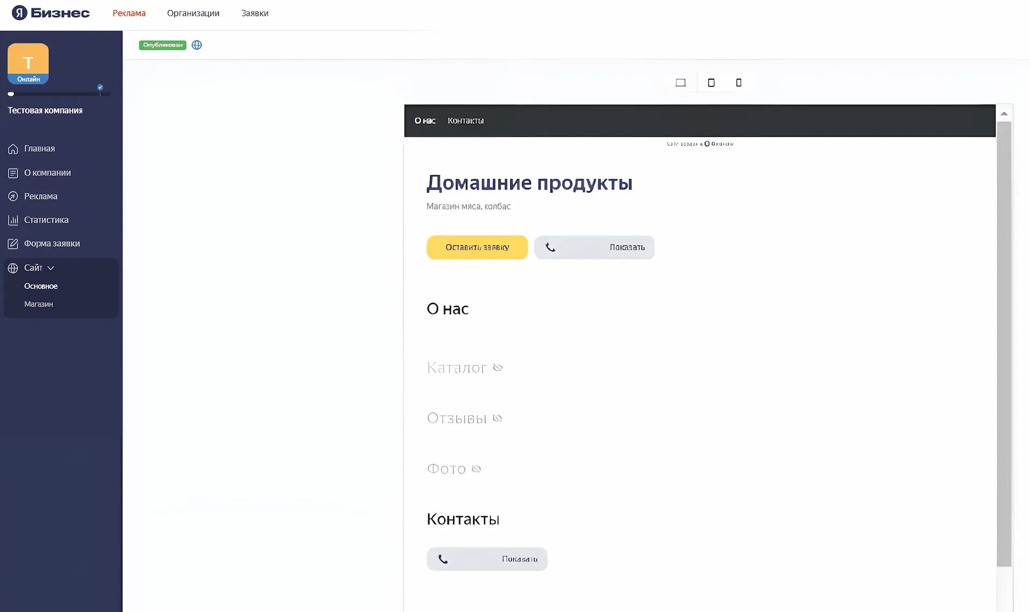Screen dimensions: 1030x612
Task: Open Статистика section in sidebar
Action: pos(46,220)
